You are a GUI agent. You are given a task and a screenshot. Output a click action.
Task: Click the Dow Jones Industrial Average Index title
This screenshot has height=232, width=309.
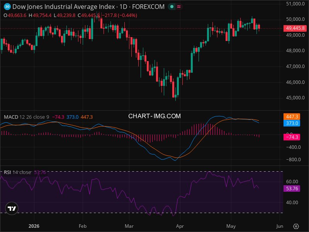coord(63,7)
